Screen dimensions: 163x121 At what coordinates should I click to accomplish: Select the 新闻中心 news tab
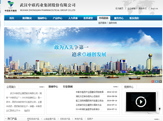(x=53, y=87)
